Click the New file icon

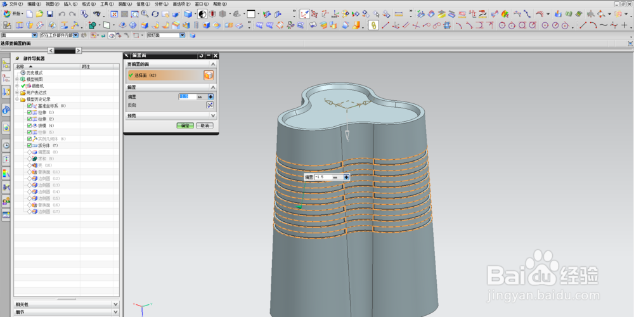click(x=30, y=14)
